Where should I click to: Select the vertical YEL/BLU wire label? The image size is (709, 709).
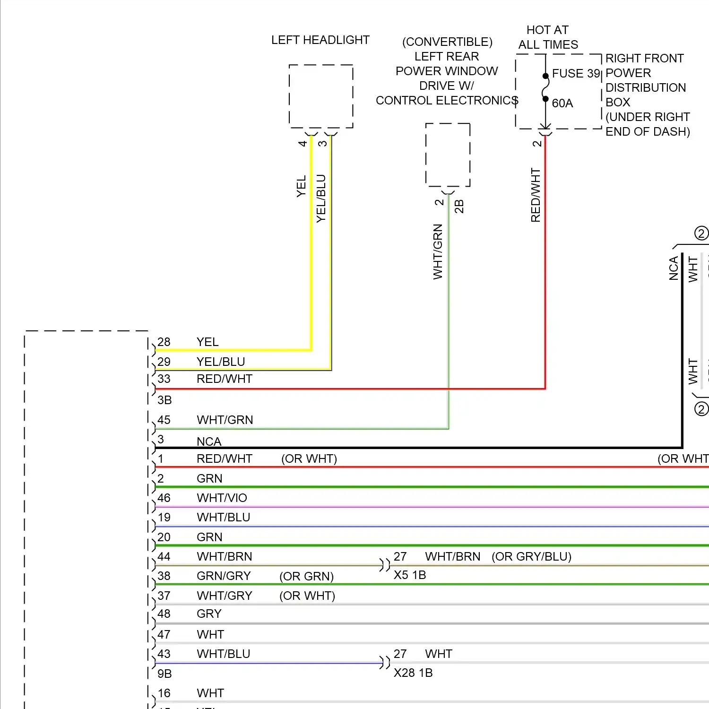321,199
